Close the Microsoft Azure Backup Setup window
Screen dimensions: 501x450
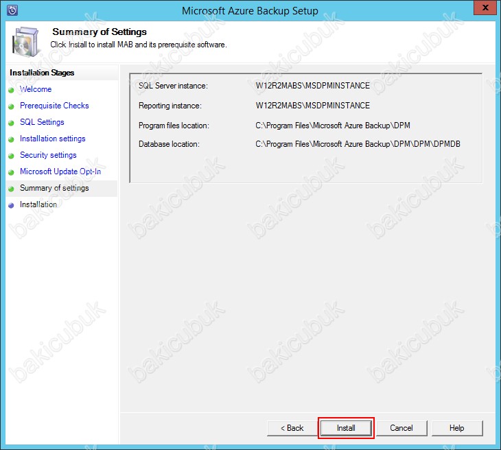[x=485, y=8]
